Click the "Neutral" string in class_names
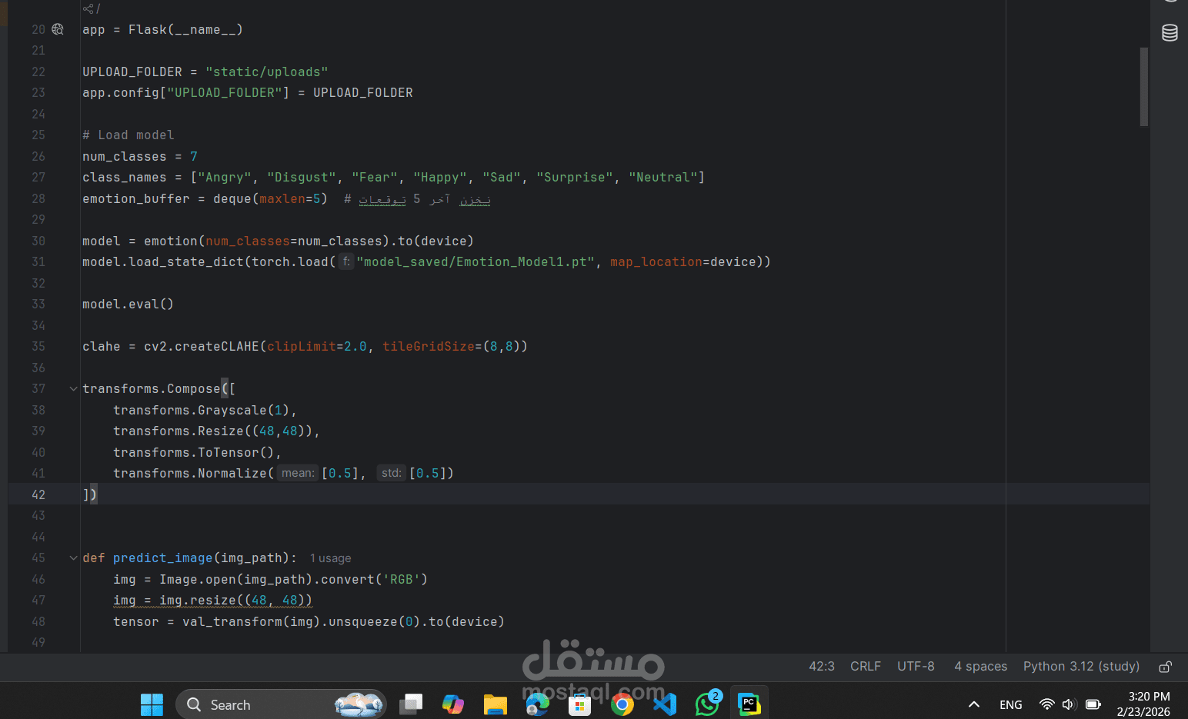This screenshot has height=719, width=1188. tap(663, 178)
